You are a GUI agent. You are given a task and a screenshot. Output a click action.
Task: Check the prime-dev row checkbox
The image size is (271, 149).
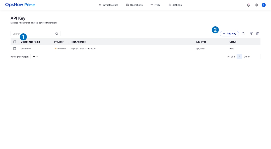[x=15, y=48]
